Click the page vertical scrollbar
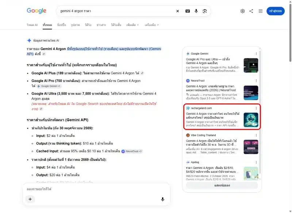Viewport: 292px width, 213px height. (x=290, y=33)
